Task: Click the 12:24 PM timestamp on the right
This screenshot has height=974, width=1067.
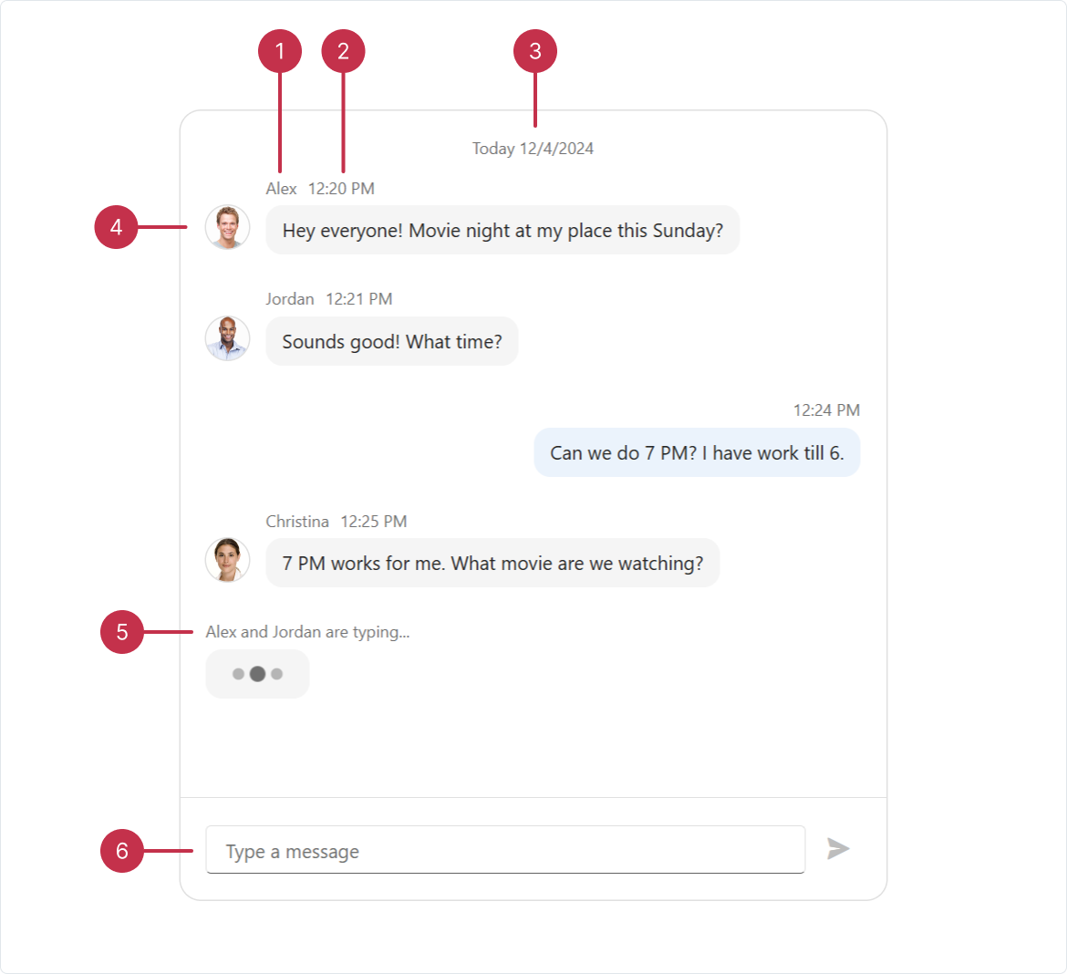Action: [826, 409]
